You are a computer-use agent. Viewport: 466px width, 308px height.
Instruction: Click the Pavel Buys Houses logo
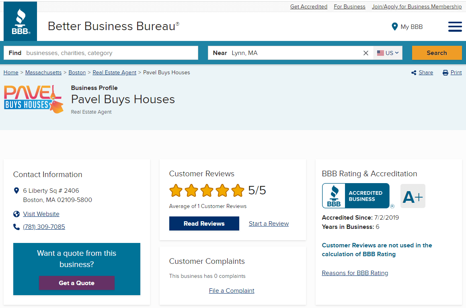pos(34,99)
